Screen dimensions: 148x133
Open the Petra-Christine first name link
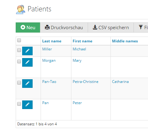click(86, 82)
